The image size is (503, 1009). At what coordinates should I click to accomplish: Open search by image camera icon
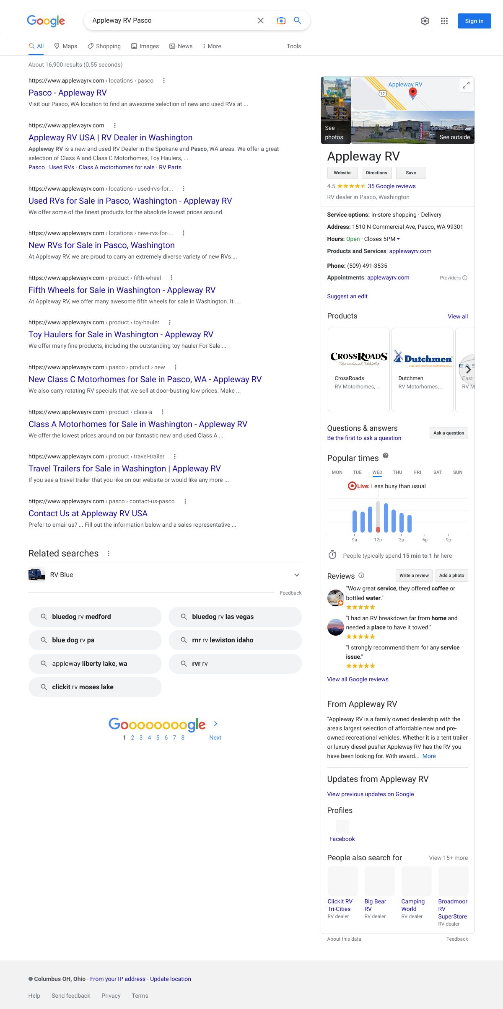(281, 21)
